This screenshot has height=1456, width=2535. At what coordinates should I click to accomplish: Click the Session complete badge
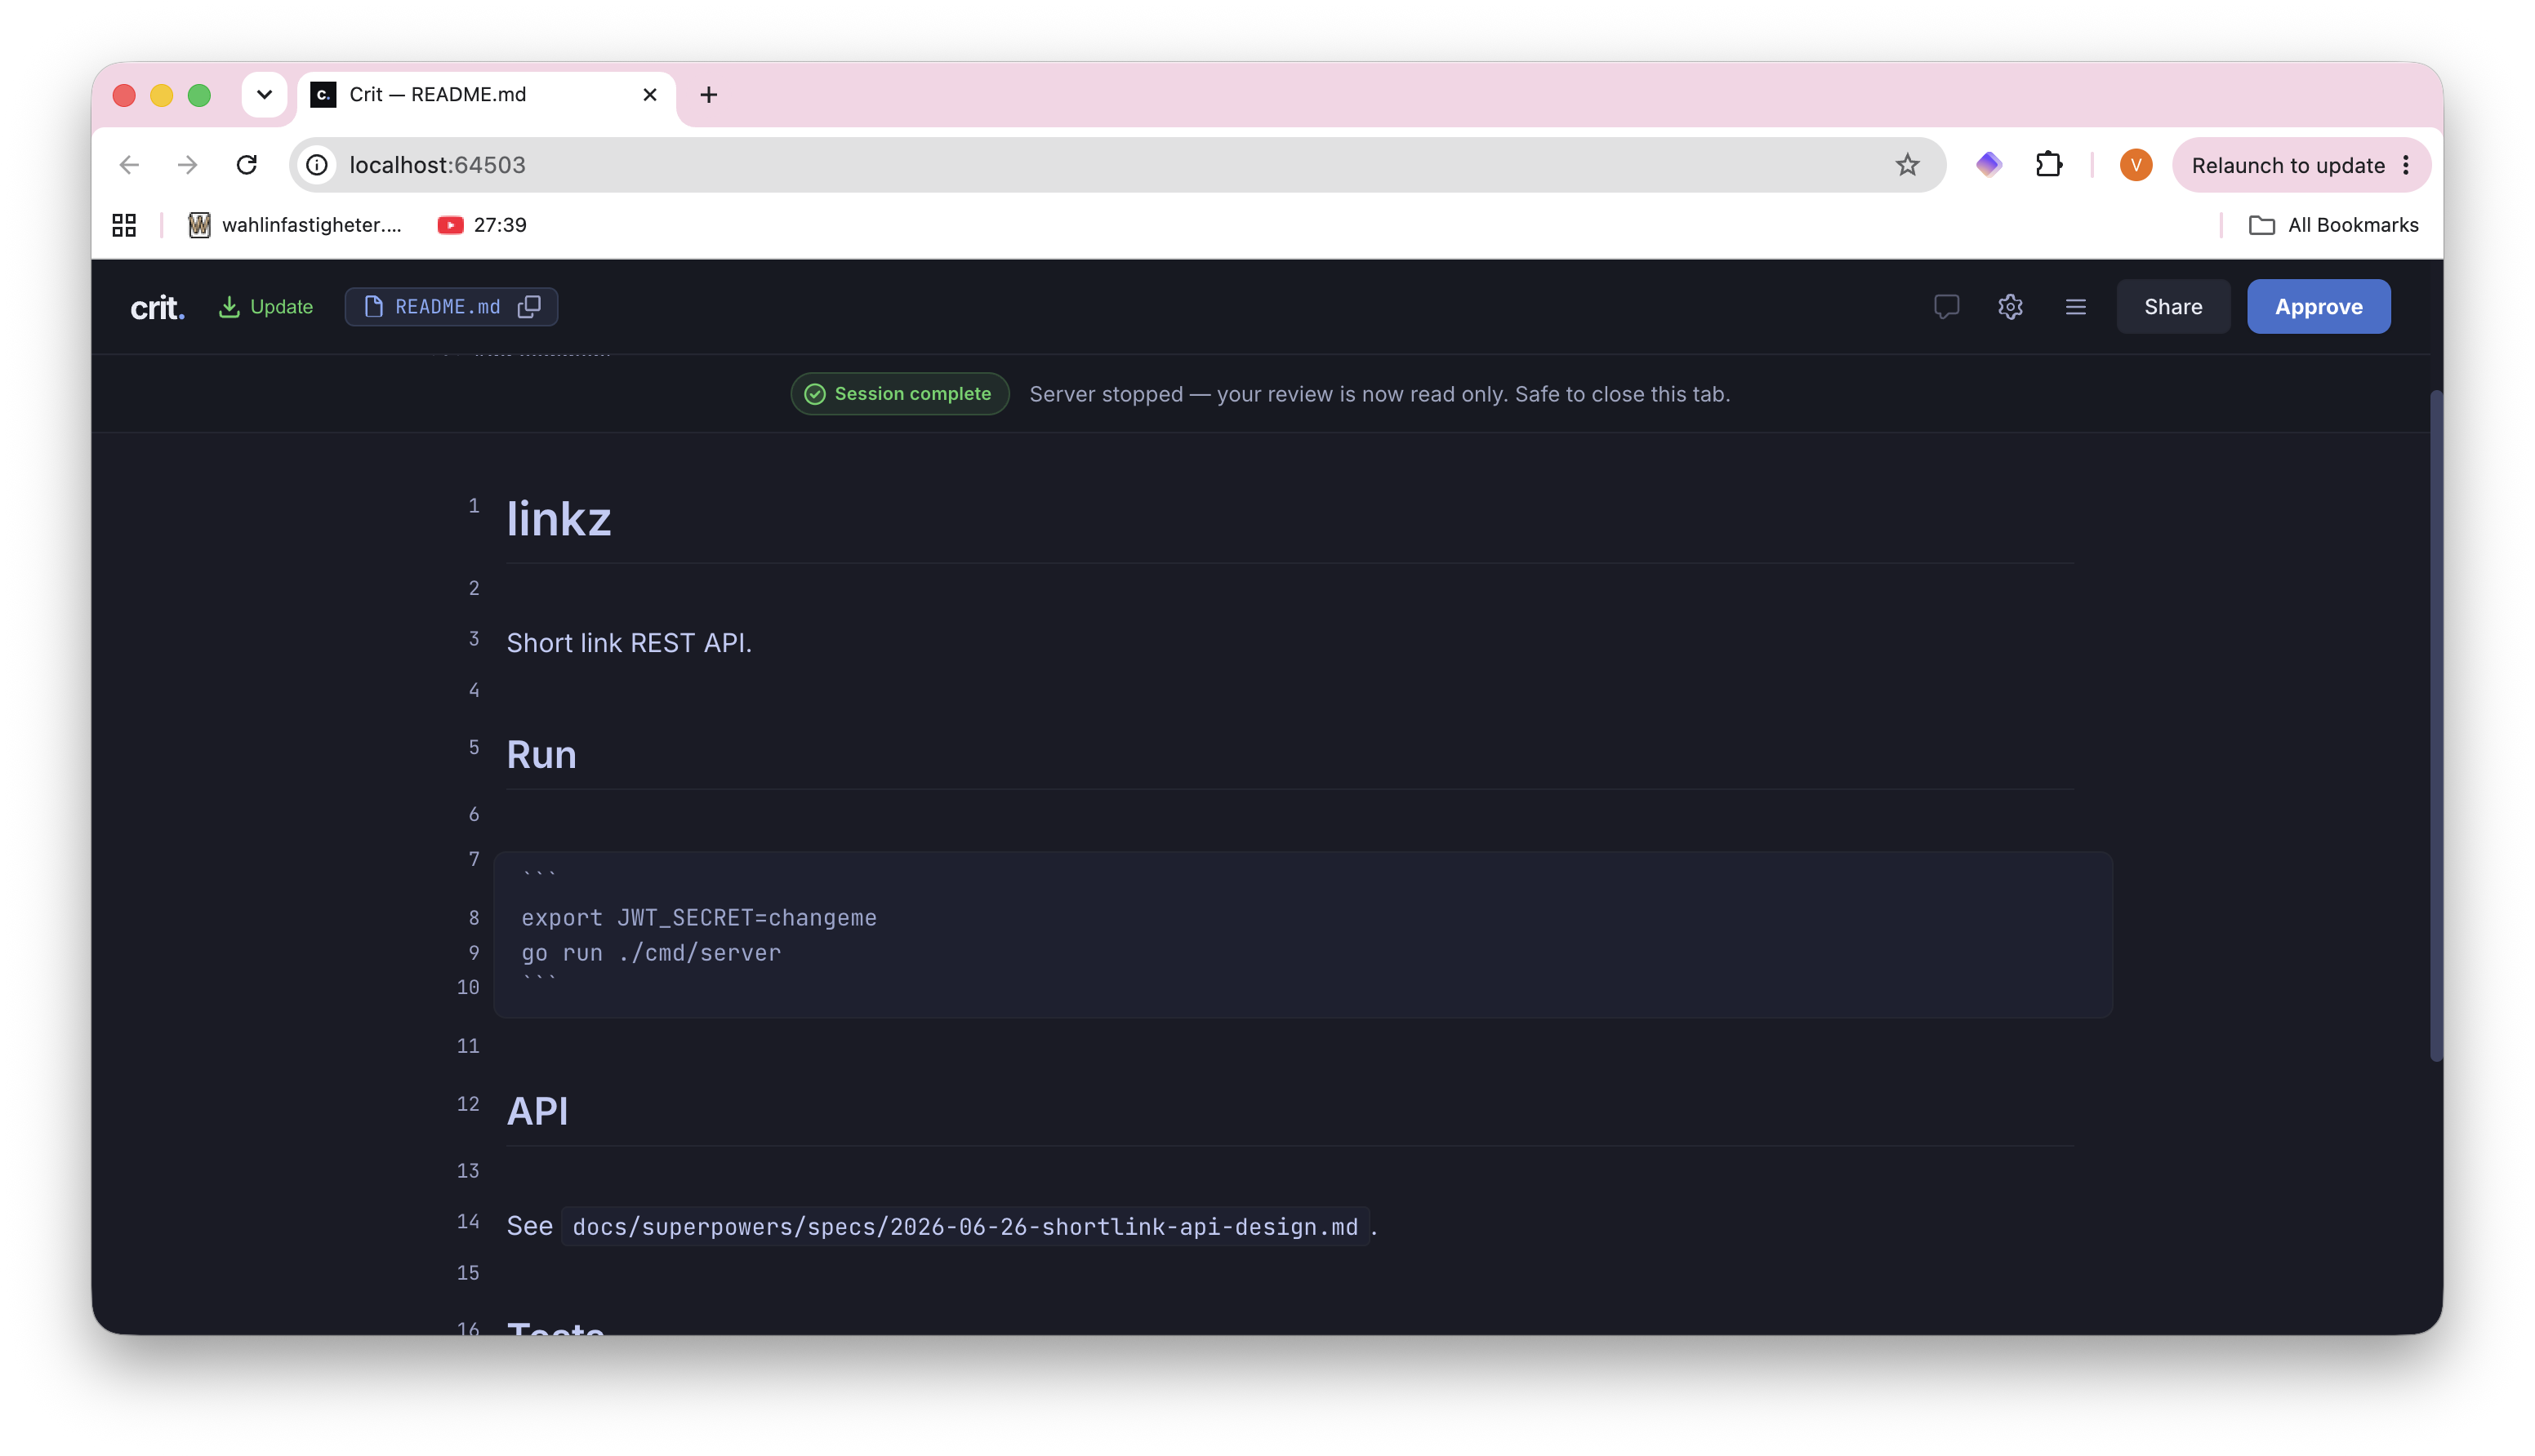[899, 394]
